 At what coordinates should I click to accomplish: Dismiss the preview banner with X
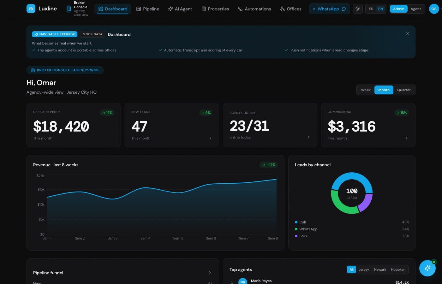pos(408,33)
